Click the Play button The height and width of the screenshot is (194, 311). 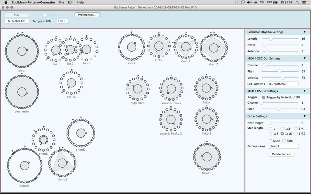pyautogui.click(x=17, y=15)
